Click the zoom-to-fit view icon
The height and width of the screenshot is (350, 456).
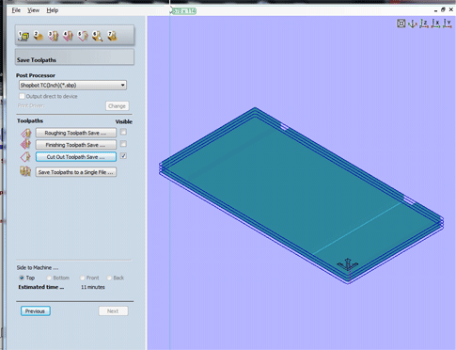tap(401, 24)
